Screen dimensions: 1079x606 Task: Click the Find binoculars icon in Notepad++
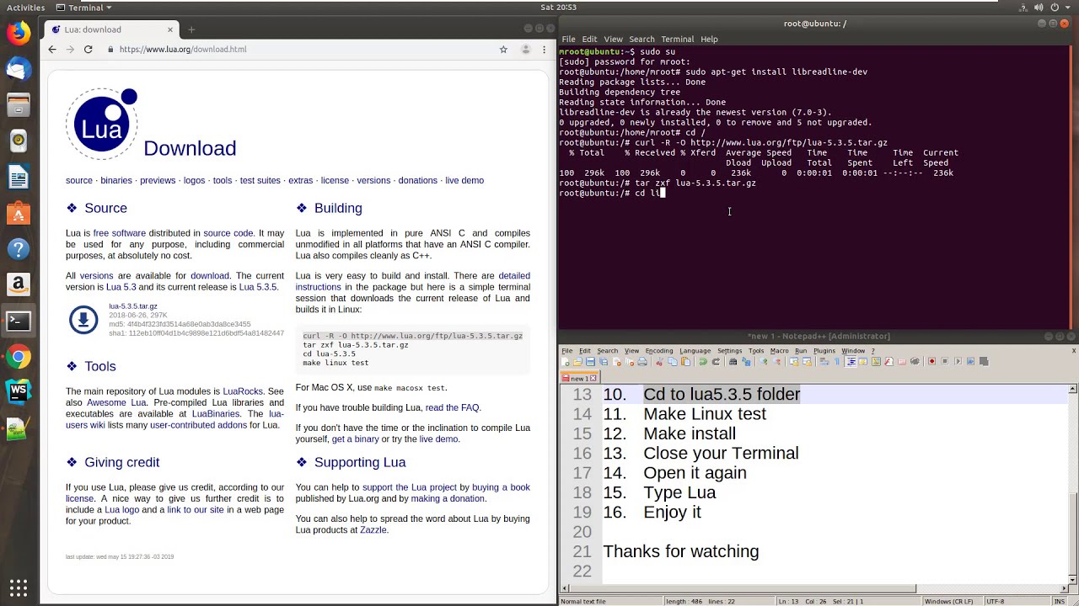(733, 362)
